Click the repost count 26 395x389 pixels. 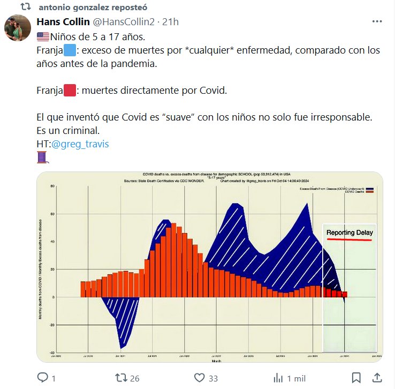[x=134, y=378]
